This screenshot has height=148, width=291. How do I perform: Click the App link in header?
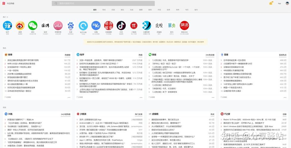(x=279, y=4)
